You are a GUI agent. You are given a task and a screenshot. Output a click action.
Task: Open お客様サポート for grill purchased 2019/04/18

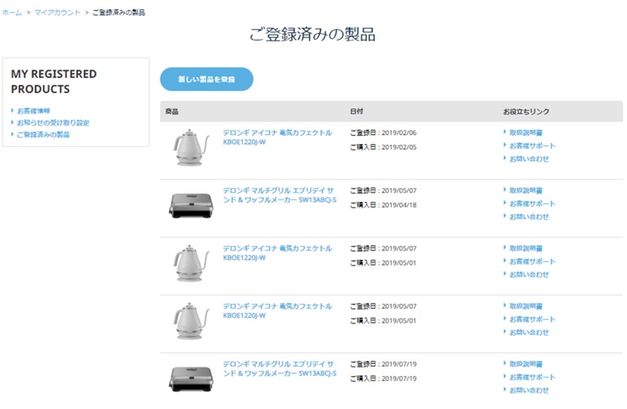(532, 204)
